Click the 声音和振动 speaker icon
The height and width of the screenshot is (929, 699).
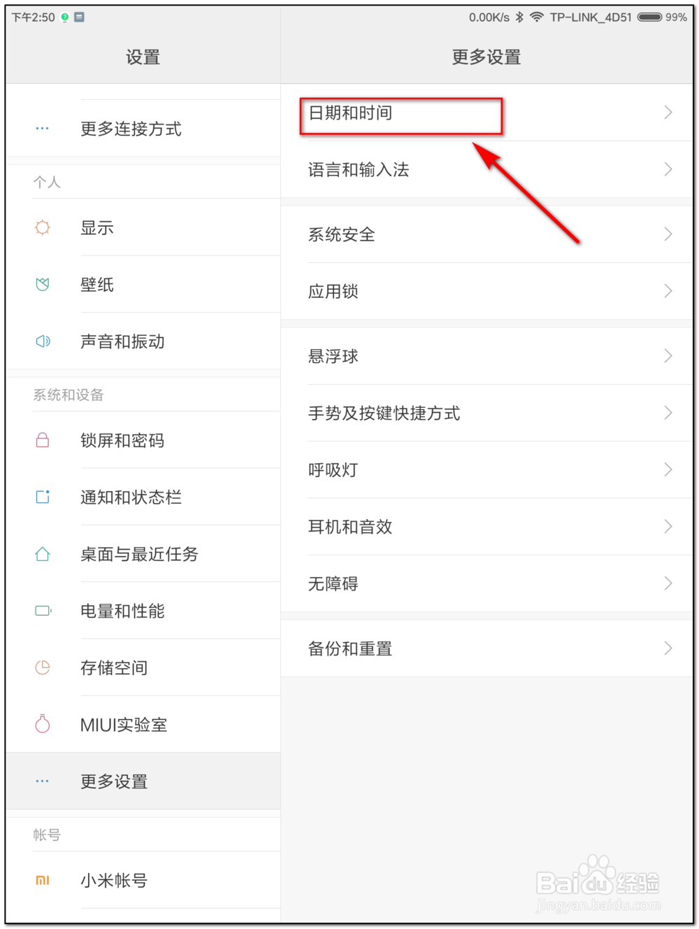click(42, 341)
